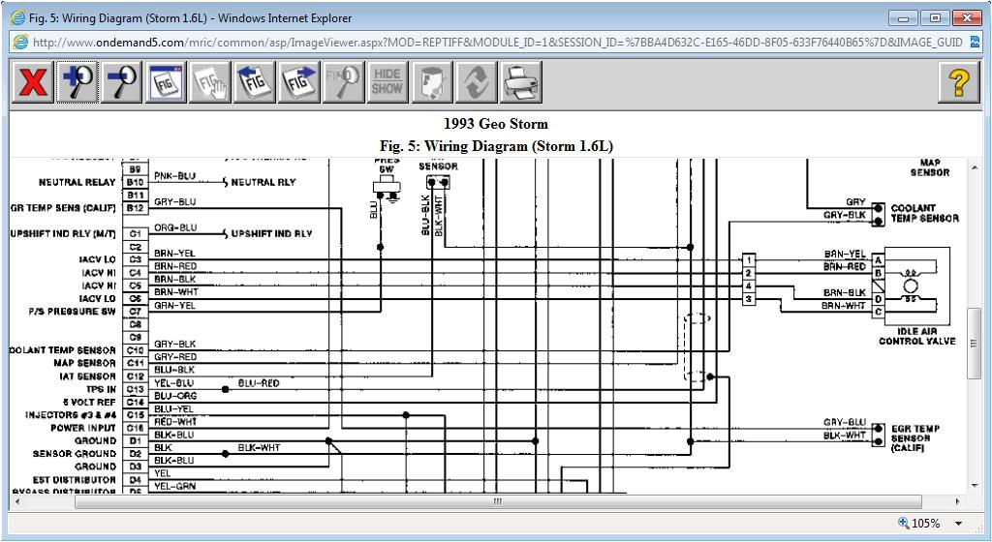Print the wiring diagram

[x=521, y=82]
